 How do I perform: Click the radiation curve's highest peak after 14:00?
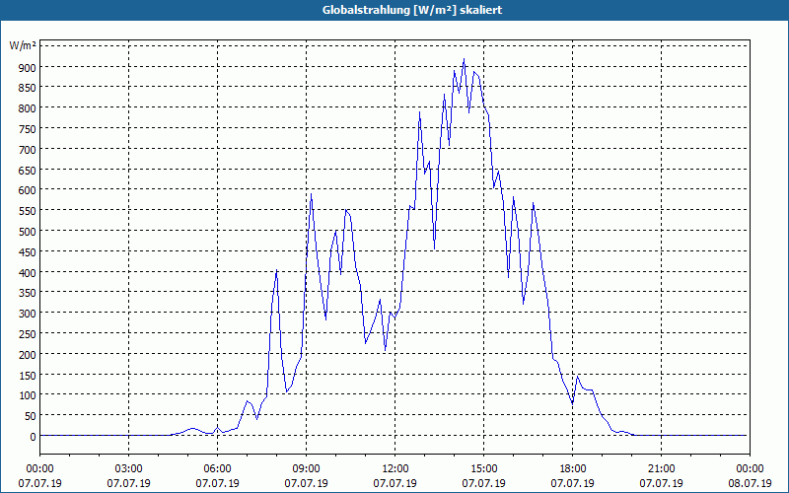pos(464,59)
